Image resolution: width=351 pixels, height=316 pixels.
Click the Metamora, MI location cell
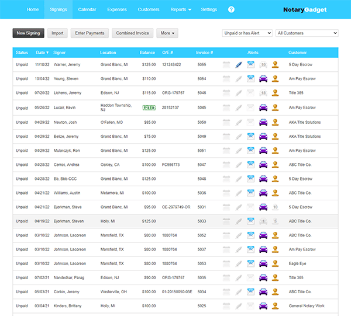click(112, 193)
